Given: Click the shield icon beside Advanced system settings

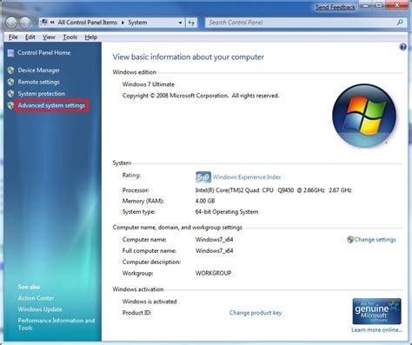Looking at the screenshot, I should pos(10,105).
